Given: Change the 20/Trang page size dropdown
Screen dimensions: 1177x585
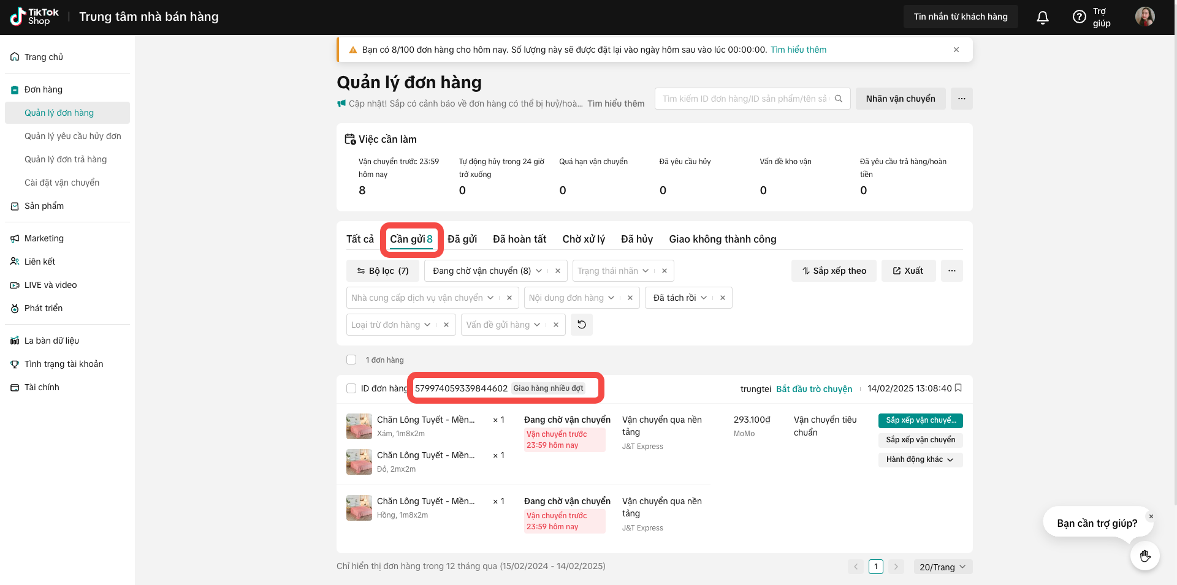Looking at the screenshot, I should coord(942,567).
